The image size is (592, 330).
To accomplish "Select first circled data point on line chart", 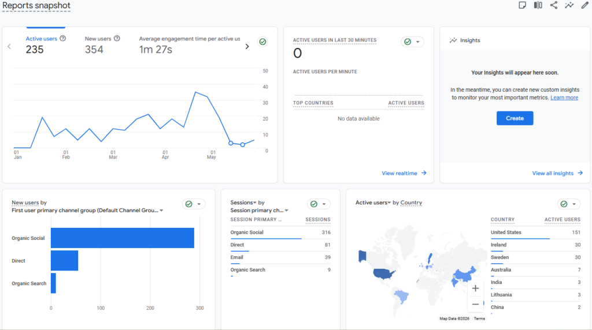I will pos(231,143).
